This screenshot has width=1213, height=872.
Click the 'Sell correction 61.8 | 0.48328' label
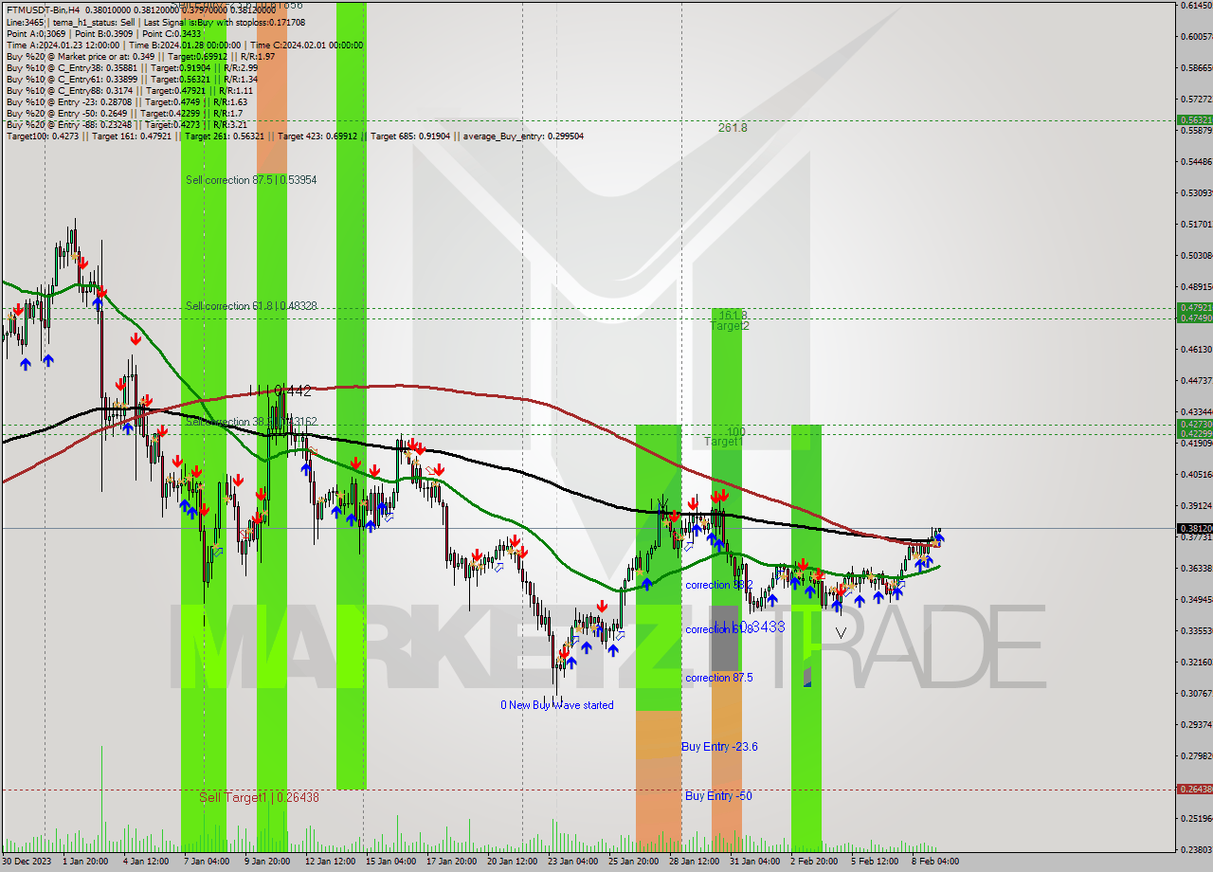click(251, 305)
